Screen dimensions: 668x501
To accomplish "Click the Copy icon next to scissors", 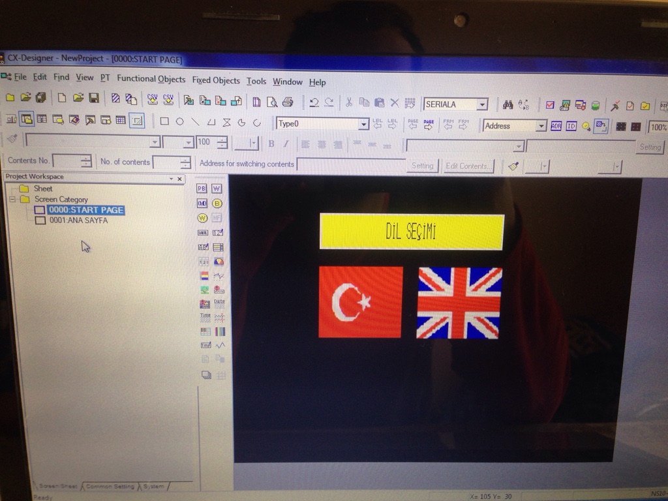I will pos(364,102).
